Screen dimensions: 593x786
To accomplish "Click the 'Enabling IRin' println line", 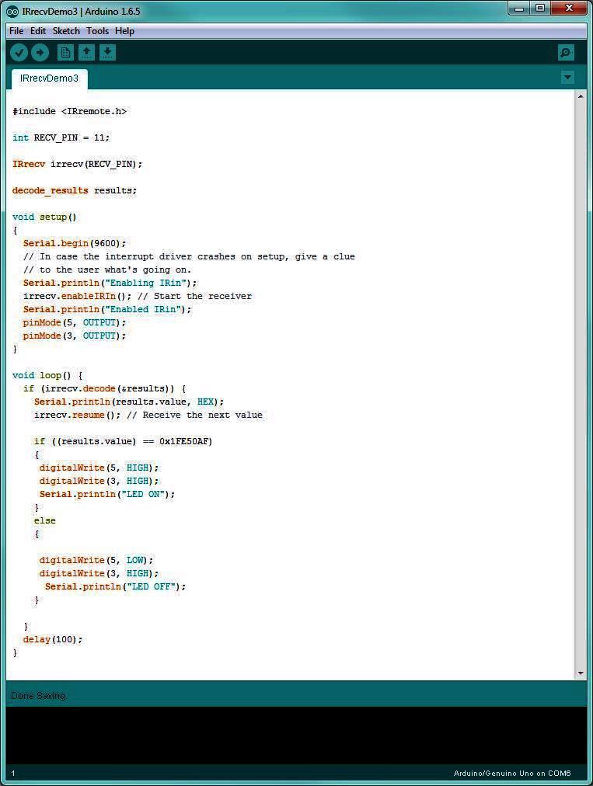I will pos(110,283).
